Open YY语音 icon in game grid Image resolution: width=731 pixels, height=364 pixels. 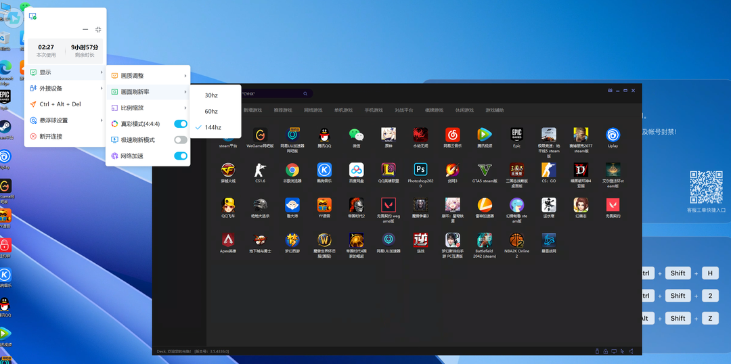pos(324,204)
